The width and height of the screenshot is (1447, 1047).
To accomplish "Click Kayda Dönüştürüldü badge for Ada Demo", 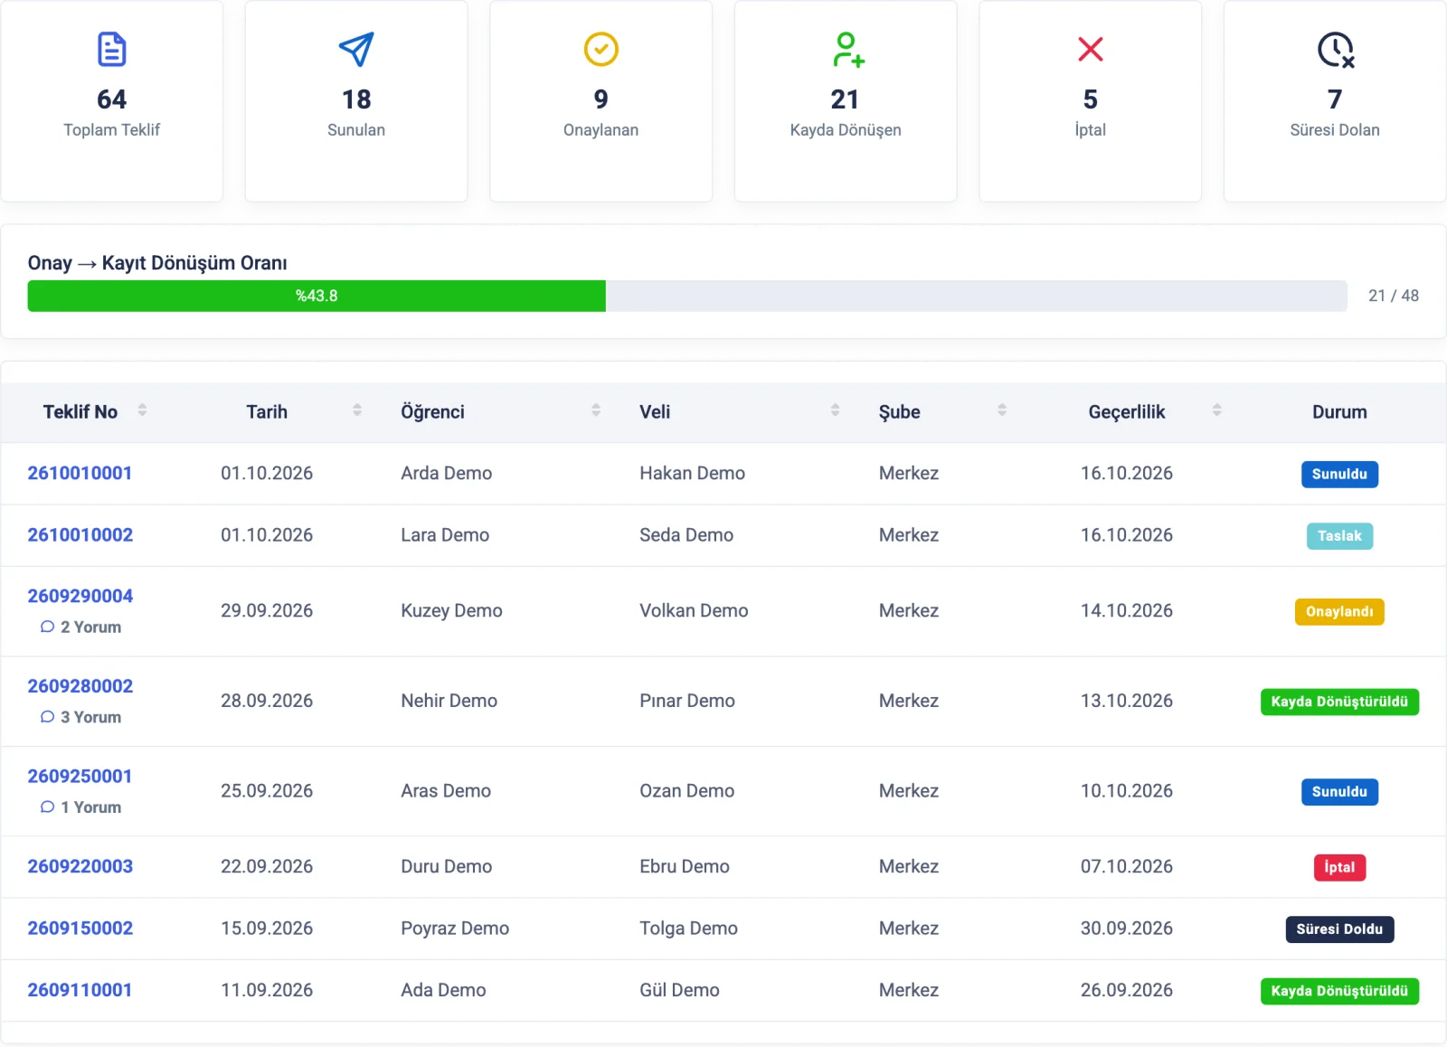I will pos(1339,991).
